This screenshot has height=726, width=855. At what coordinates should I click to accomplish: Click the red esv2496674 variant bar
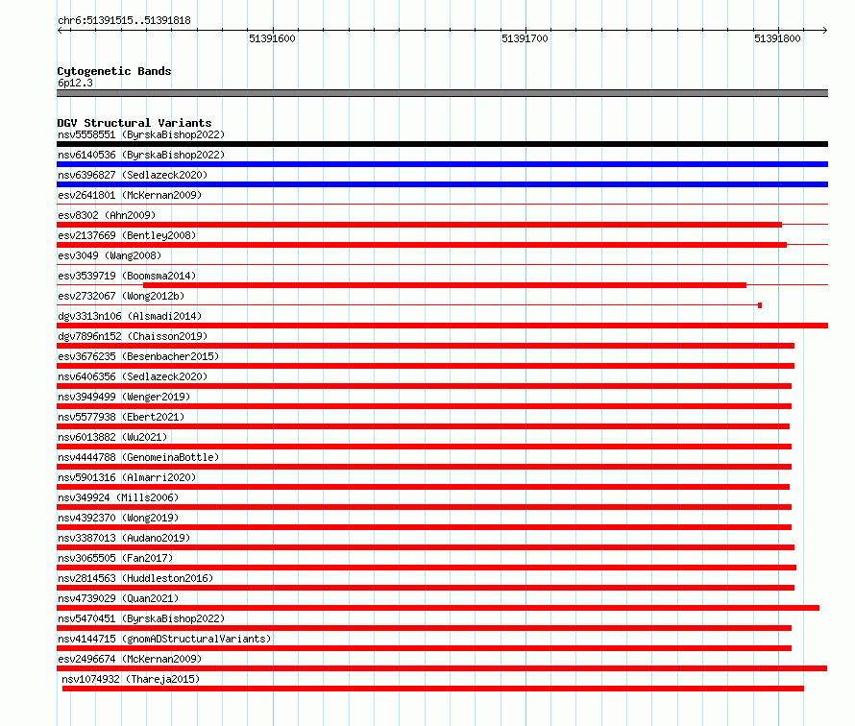(442, 668)
